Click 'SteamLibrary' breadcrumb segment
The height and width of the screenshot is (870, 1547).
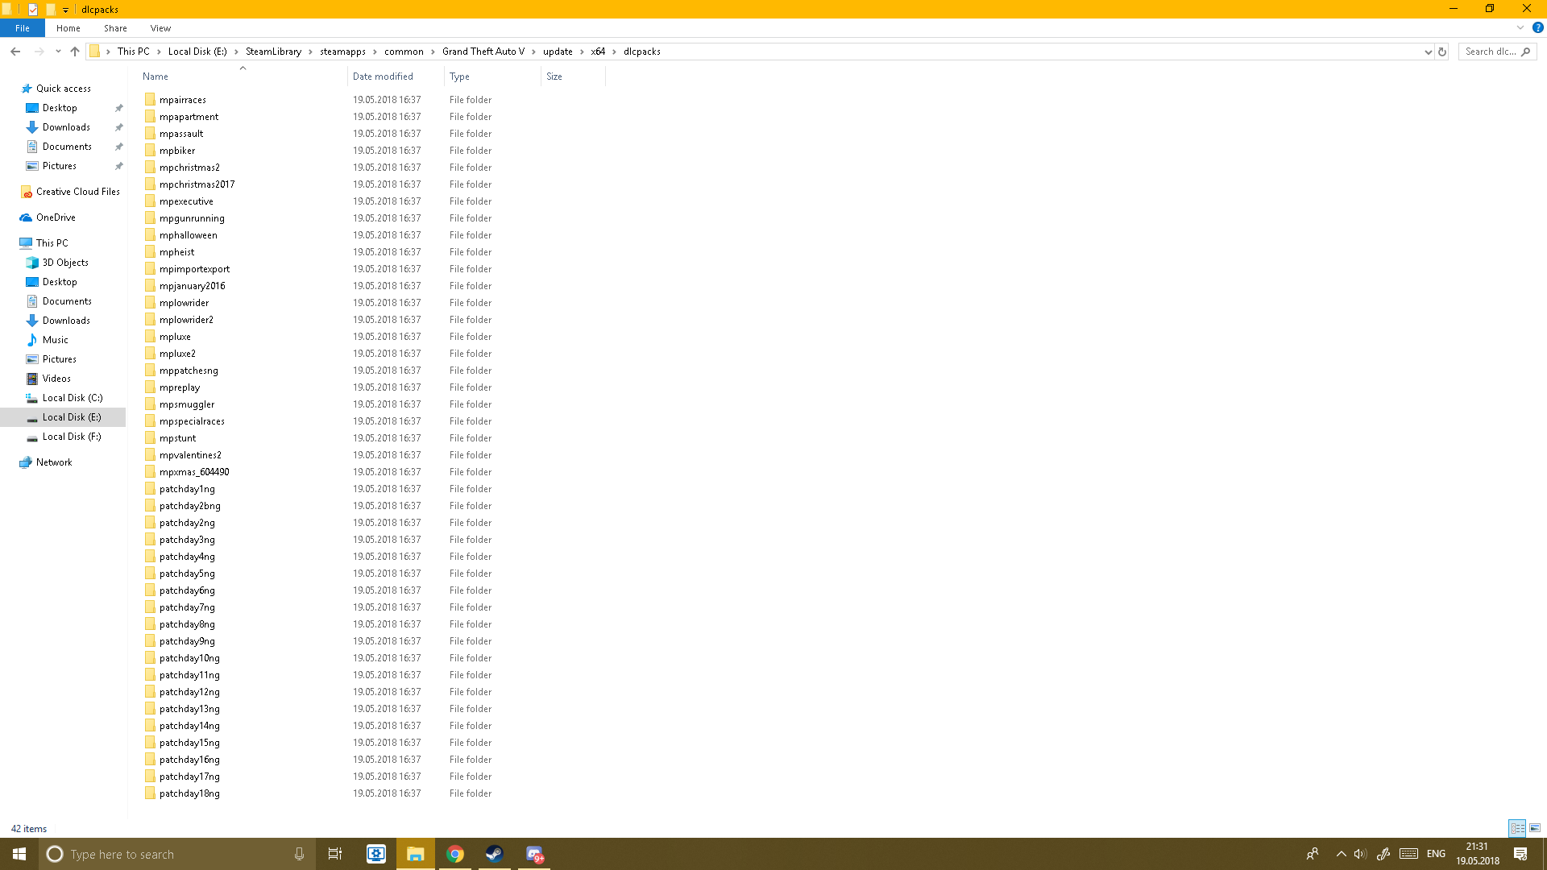(x=273, y=52)
